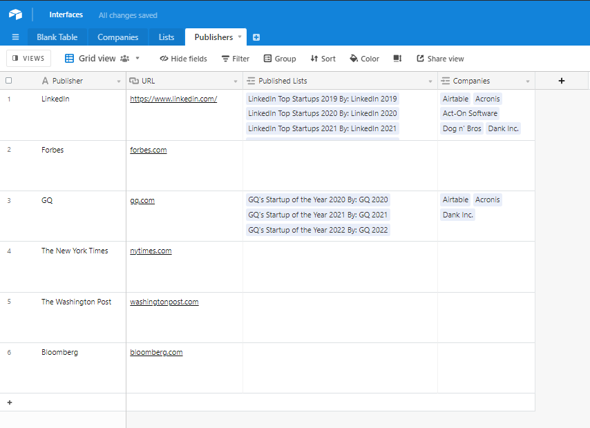Click LinkedIn Top Startups 2019 linked record

pos(323,99)
